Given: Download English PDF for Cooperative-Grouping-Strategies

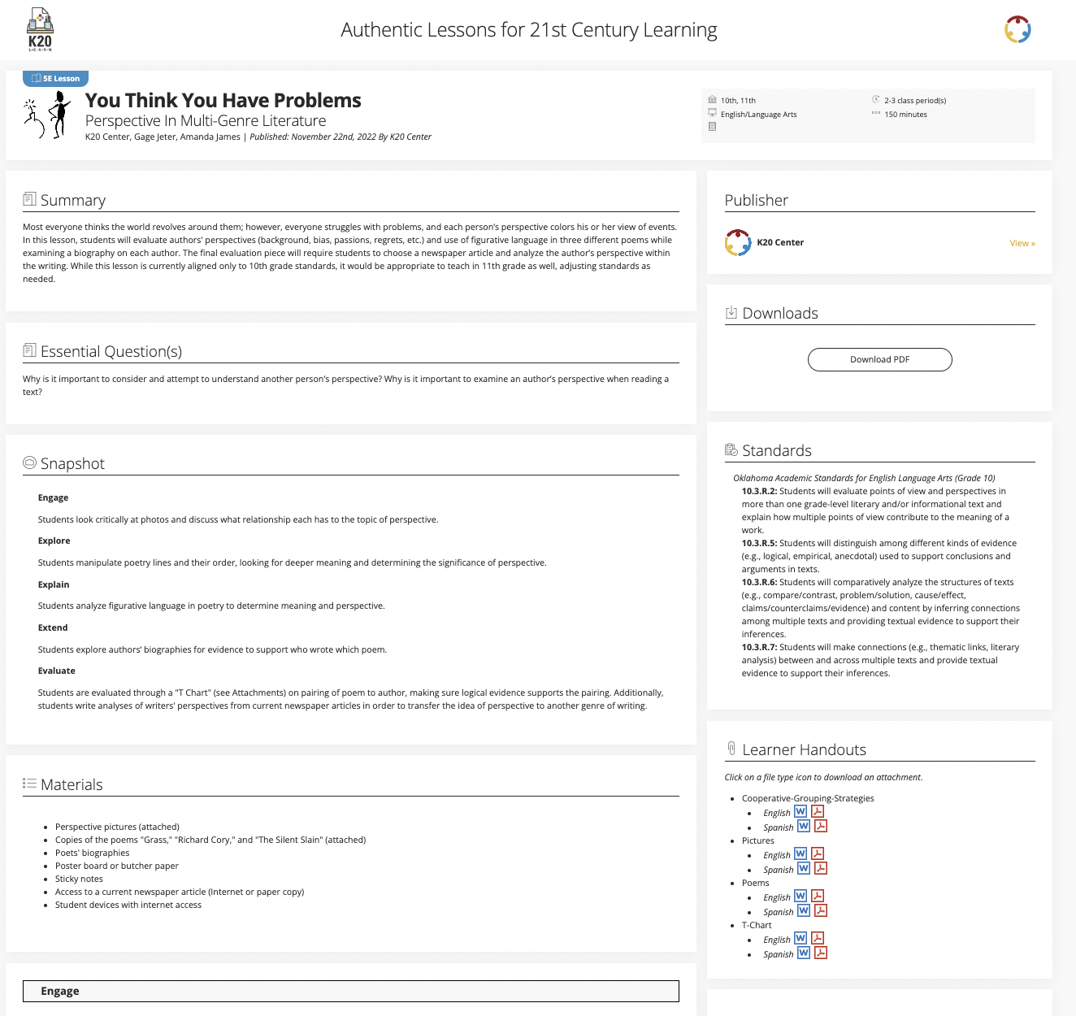Looking at the screenshot, I should pyautogui.click(x=818, y=812).
